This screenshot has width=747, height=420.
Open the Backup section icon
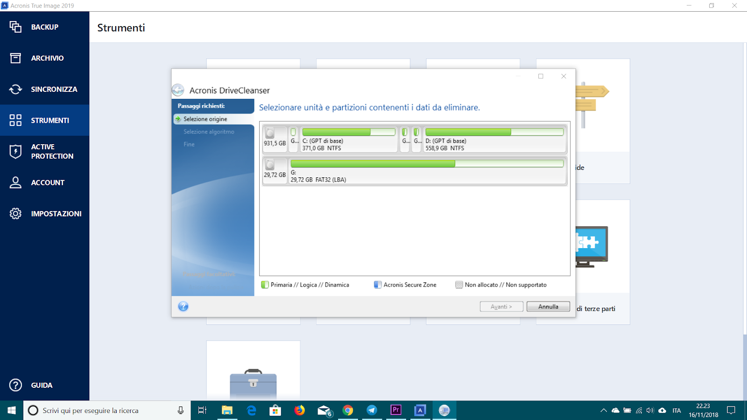tap(15, 27)
